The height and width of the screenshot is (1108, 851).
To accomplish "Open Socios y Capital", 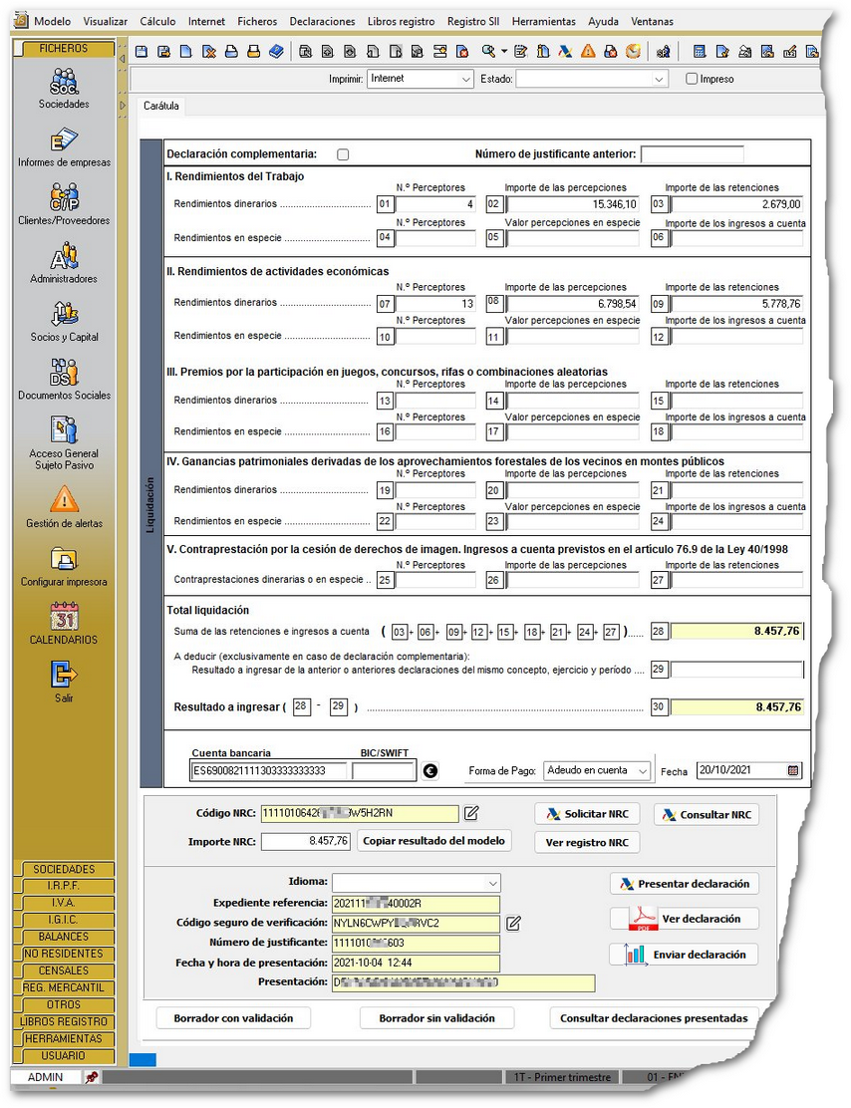I will click(64, 322).
